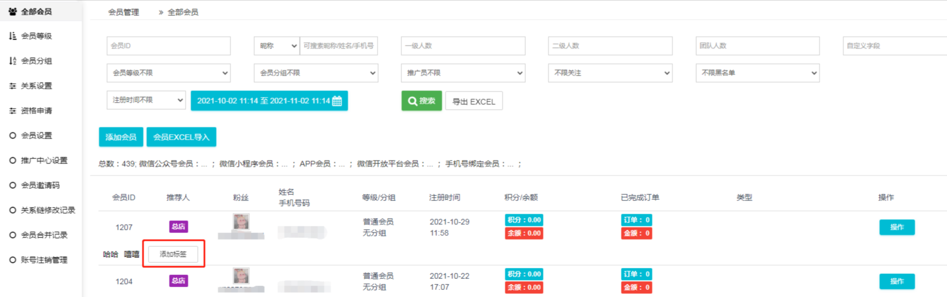Screen dimensions: 947x297
Task: Go to 会员邀请码 menu item
Action: [40, 185]
